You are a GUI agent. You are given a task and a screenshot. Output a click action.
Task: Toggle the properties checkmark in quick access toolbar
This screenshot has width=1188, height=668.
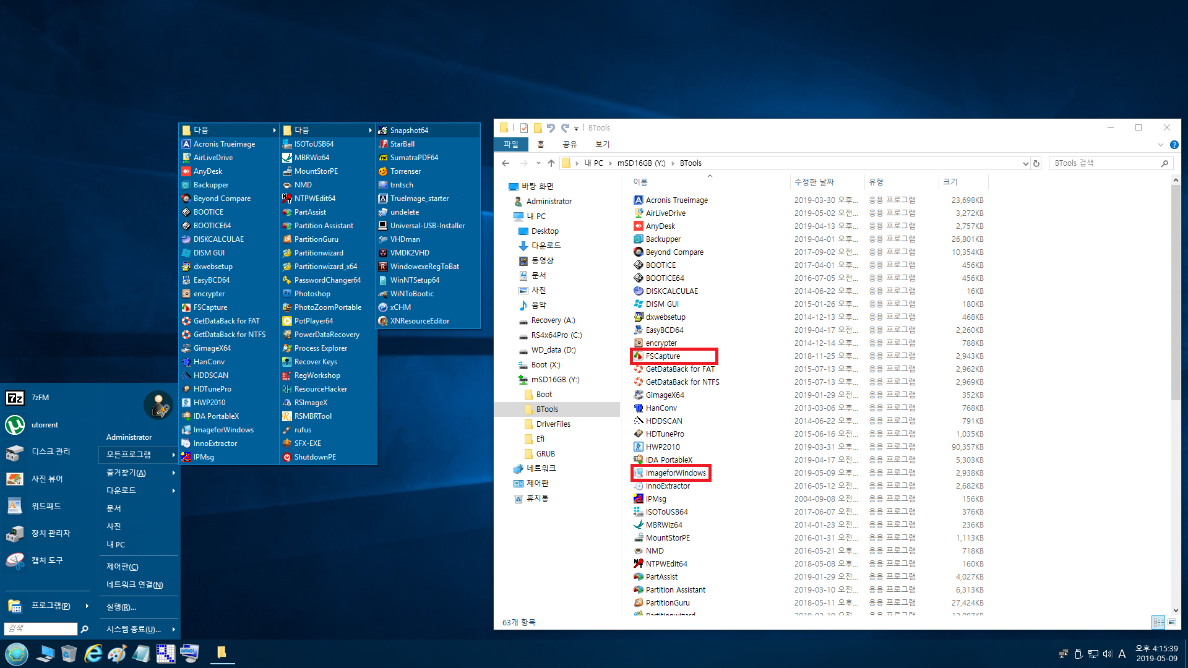(524, 128)
